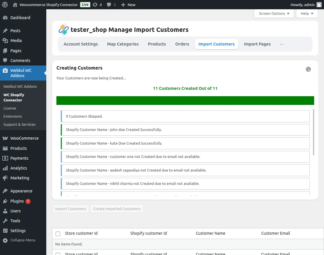Open the Tools wrench icon

pos(5,221)
